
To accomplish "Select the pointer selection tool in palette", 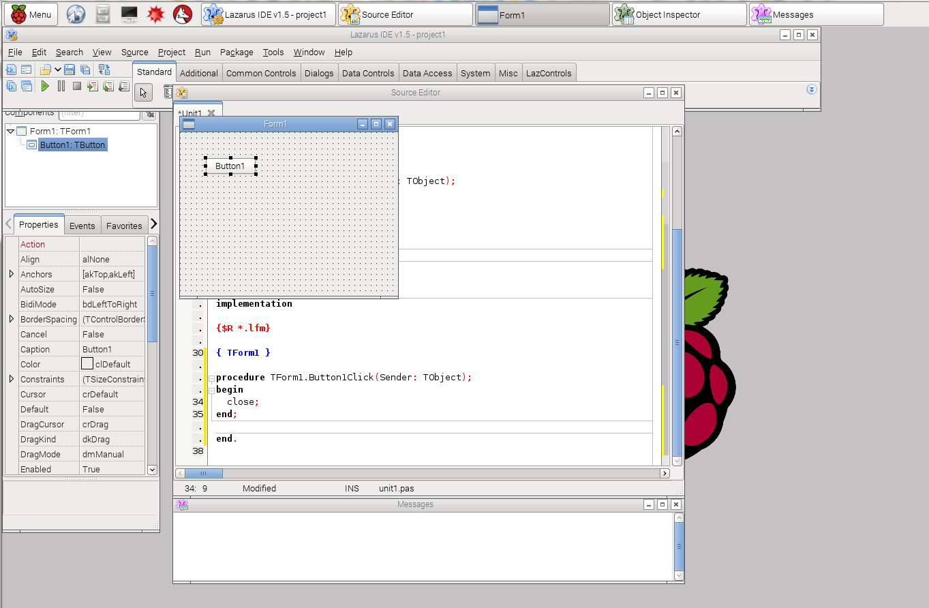I will pyautogui.click(x=143, y=92).
